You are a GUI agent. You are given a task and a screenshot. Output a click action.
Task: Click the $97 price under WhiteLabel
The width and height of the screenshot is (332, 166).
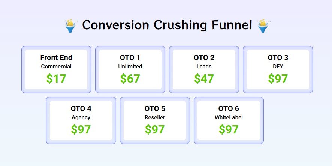click(x=229, y=129)
